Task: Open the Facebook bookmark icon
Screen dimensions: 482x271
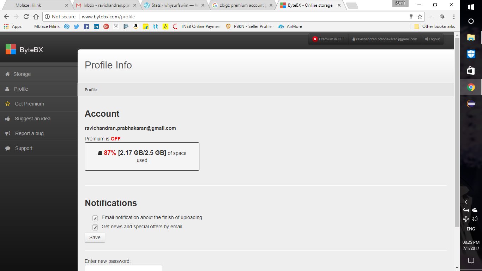Action: pos(86,26)
